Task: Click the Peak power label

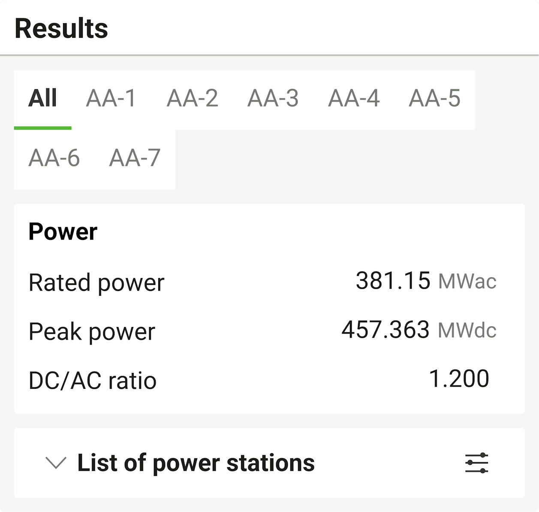Action: pyautogui.click(x=92, y=332)
